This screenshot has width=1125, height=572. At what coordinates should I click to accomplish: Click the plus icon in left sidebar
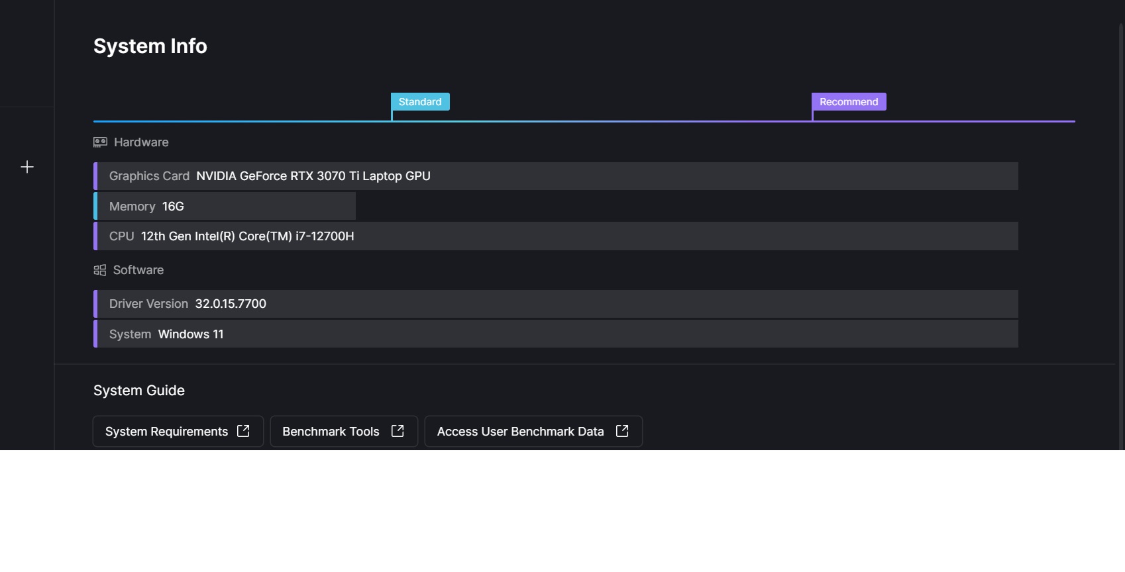(x=27, y=167)
